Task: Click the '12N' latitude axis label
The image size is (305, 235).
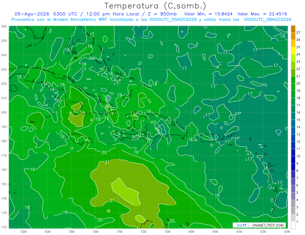Action: point(4,227)
